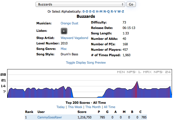Select songs alphabetically R-V
Image resolution: width=174 pixels, height=121 pixels.
tap(114, 11)
